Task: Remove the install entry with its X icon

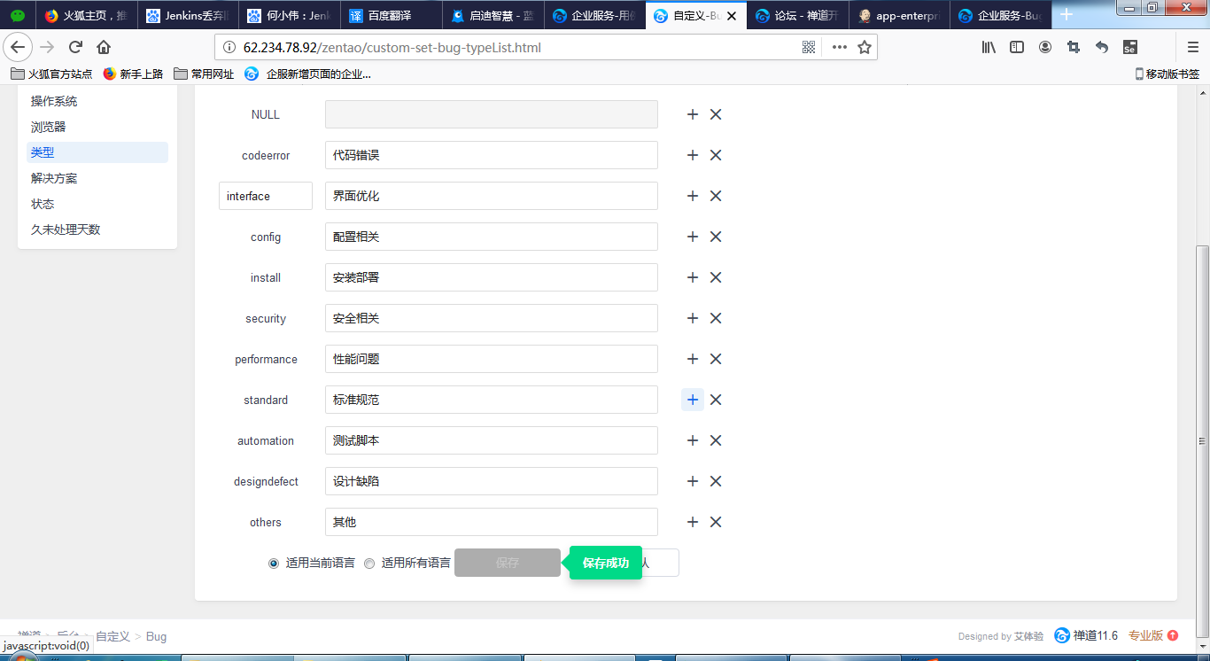Action: coord(716,277)
